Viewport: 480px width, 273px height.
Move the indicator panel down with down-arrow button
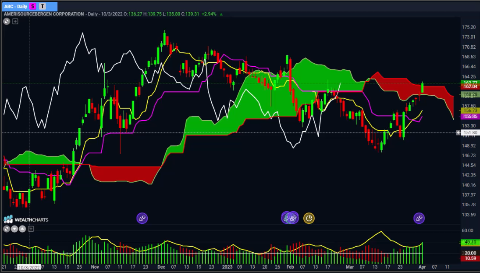tap(14, 229)
